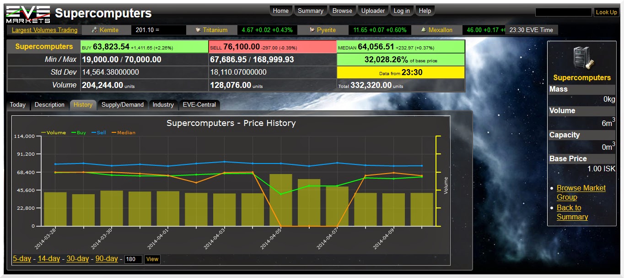The image size is (624, 278).
Task: Click the Tritanium mineral icon in ticker
Action: click(x=198, y=30)
